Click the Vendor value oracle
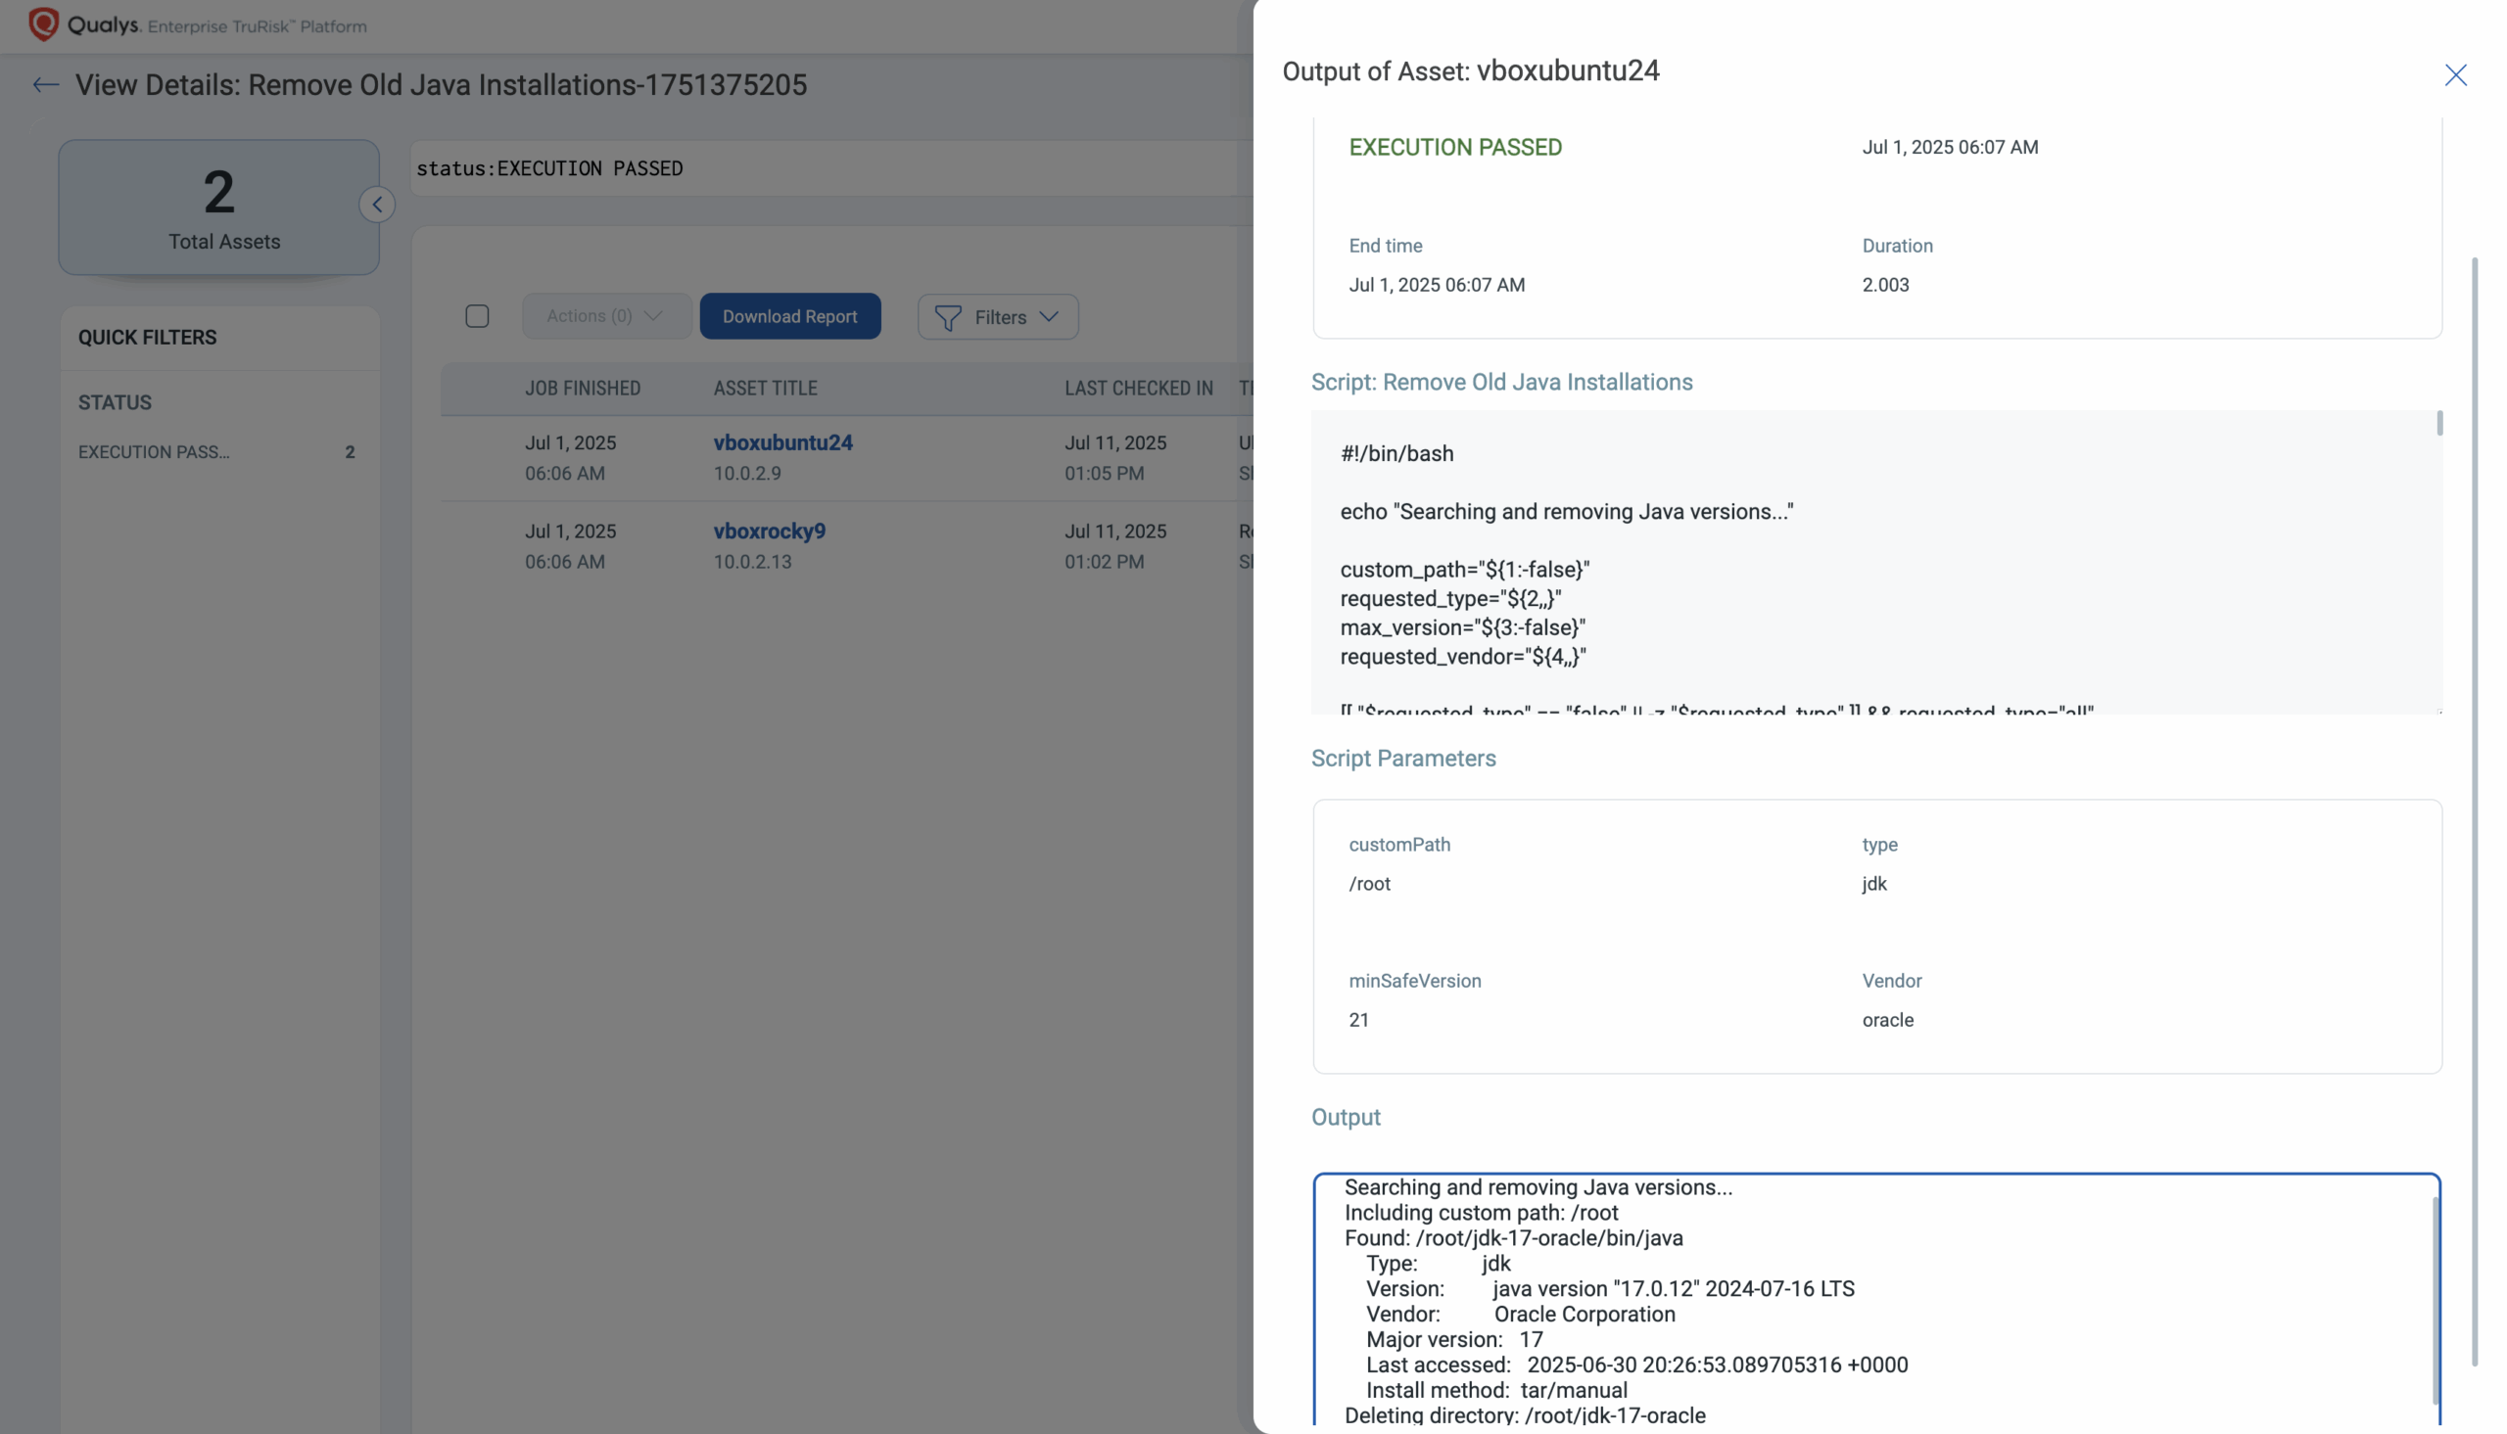The image size is (2507, 1434). pos(1887,1020)
